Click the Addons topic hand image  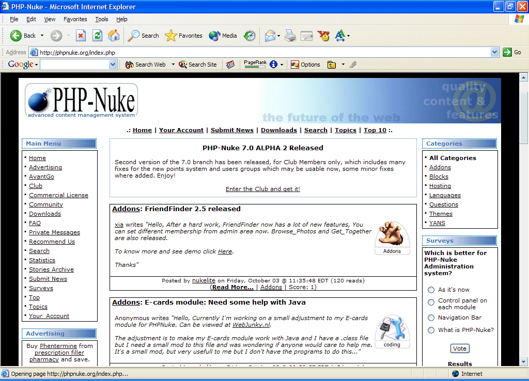pyautogui.click(x=392, y=238)
